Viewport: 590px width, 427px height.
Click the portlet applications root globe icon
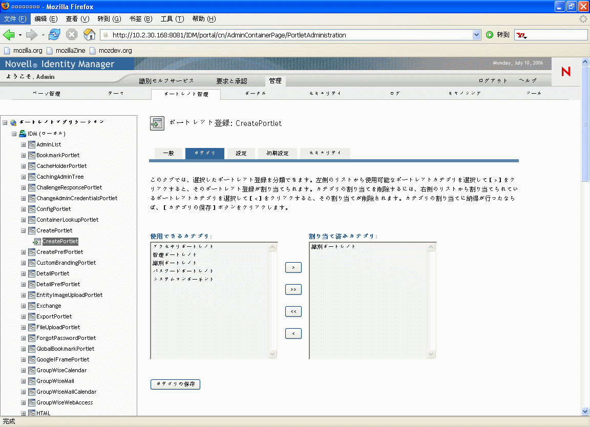click(13, 122)
